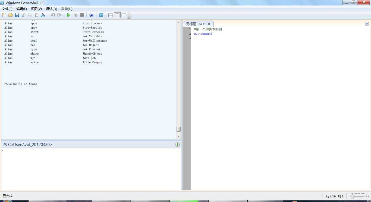Show script pane maximized layout

[124, 15]
